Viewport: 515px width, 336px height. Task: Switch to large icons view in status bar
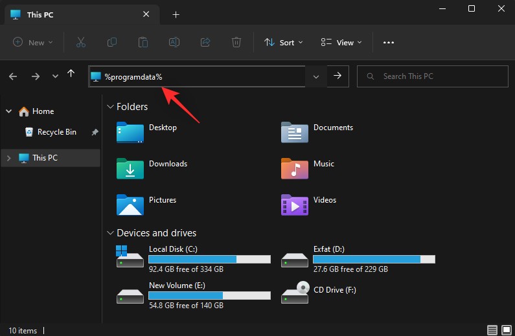507,330
